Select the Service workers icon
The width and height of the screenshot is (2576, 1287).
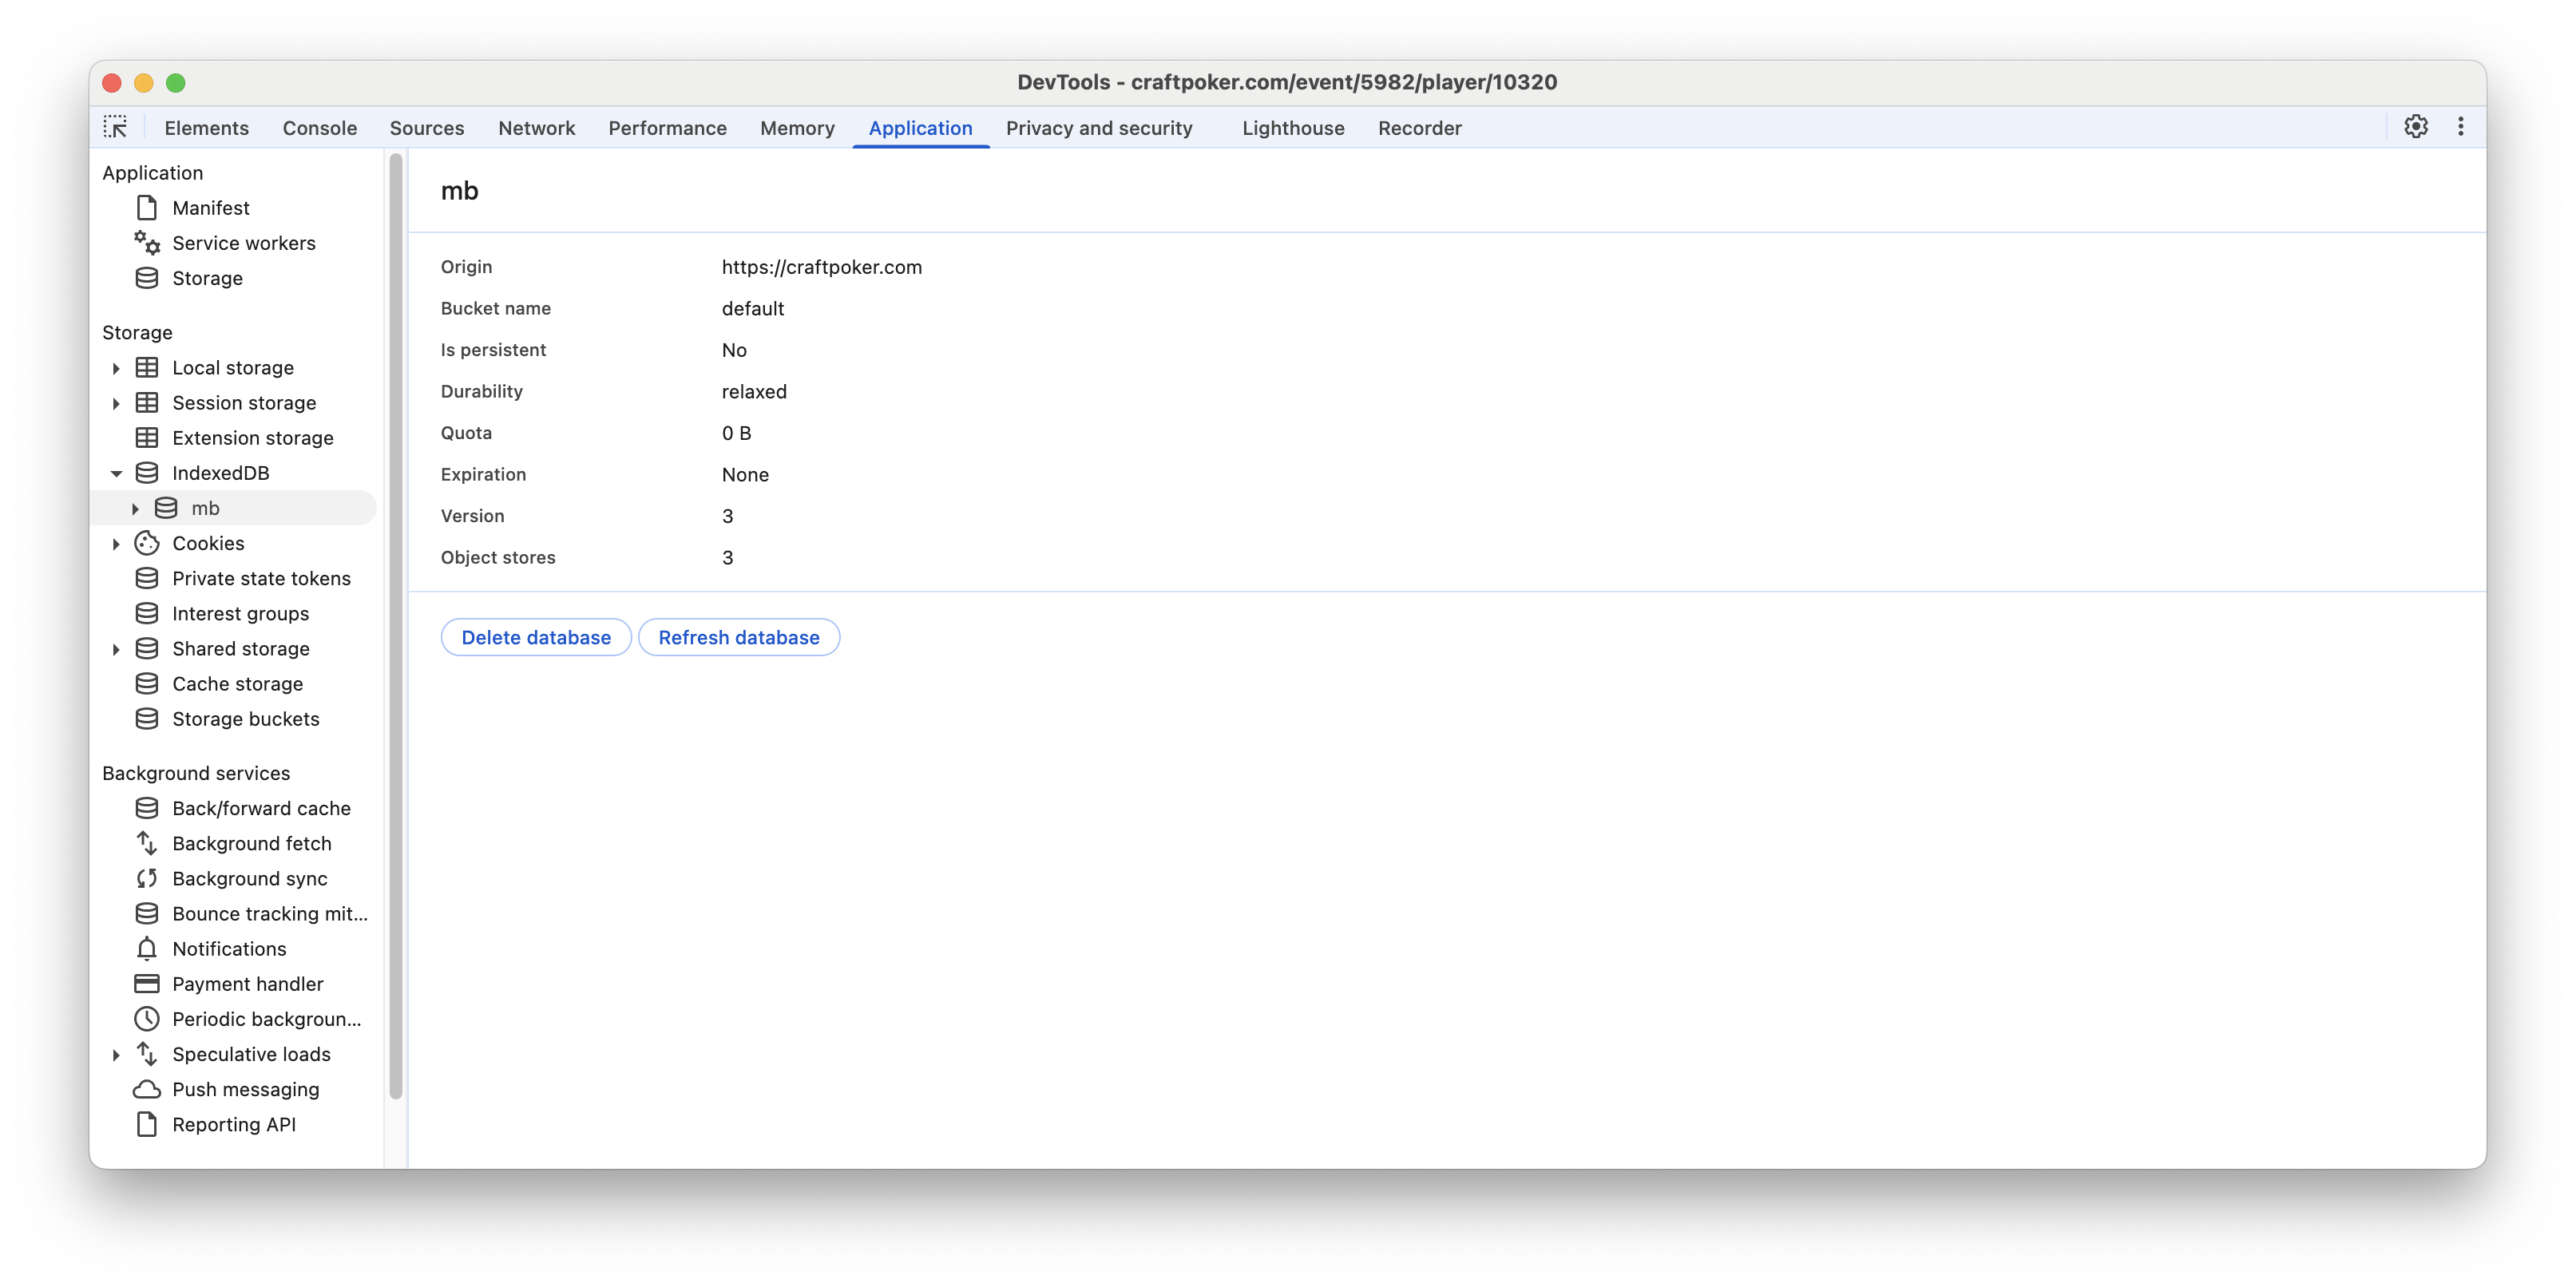point(146,243)
